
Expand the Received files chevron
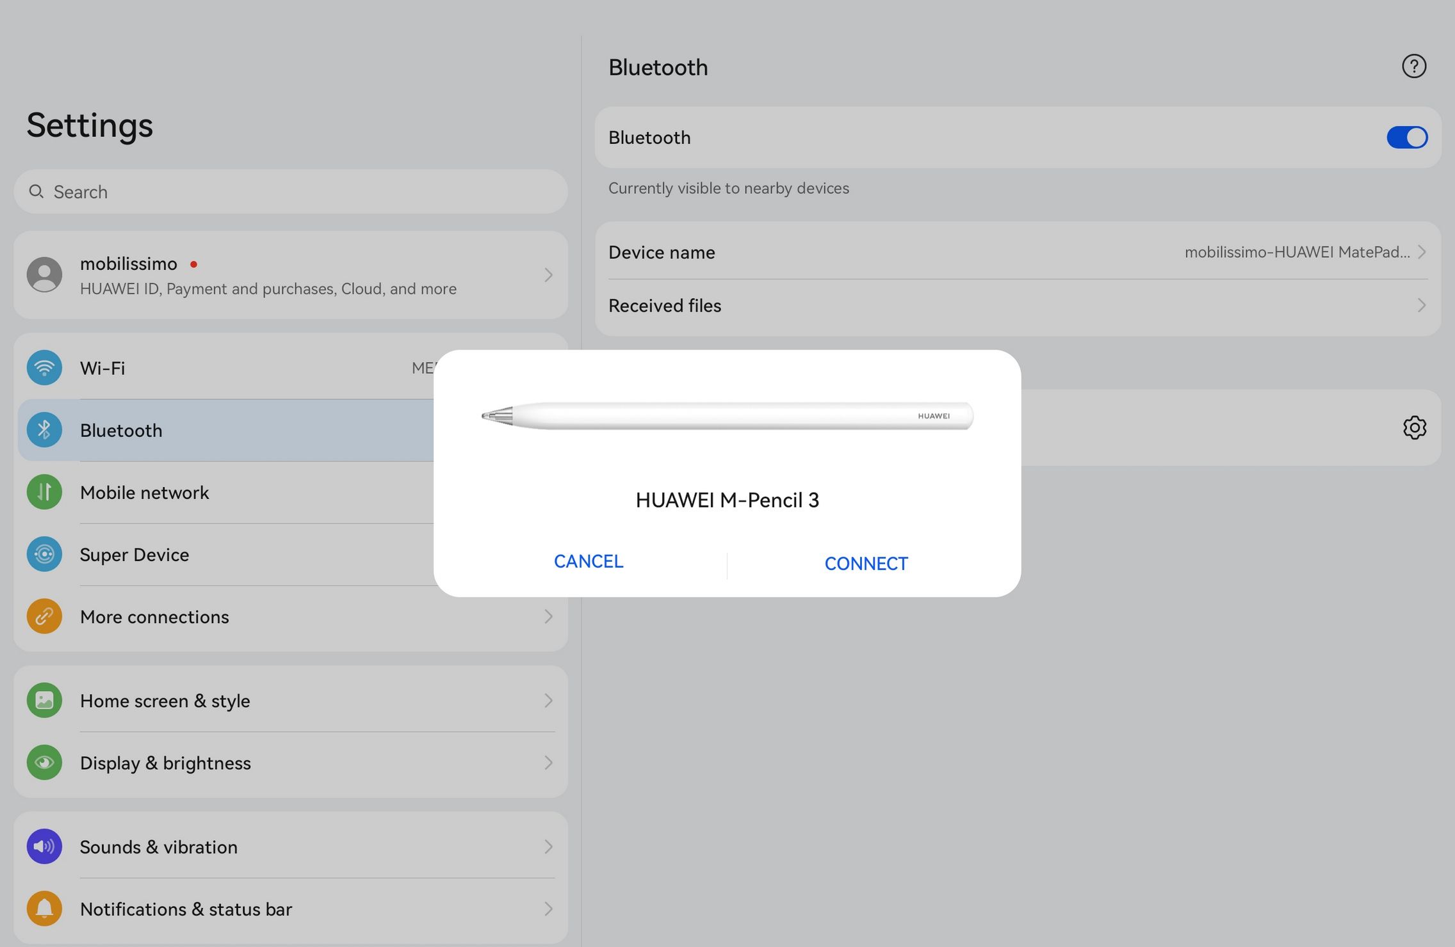[x=1422, y=306]
